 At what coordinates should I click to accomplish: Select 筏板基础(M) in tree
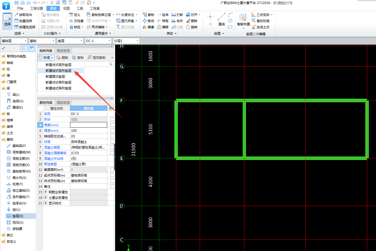[x=19, y=152]
